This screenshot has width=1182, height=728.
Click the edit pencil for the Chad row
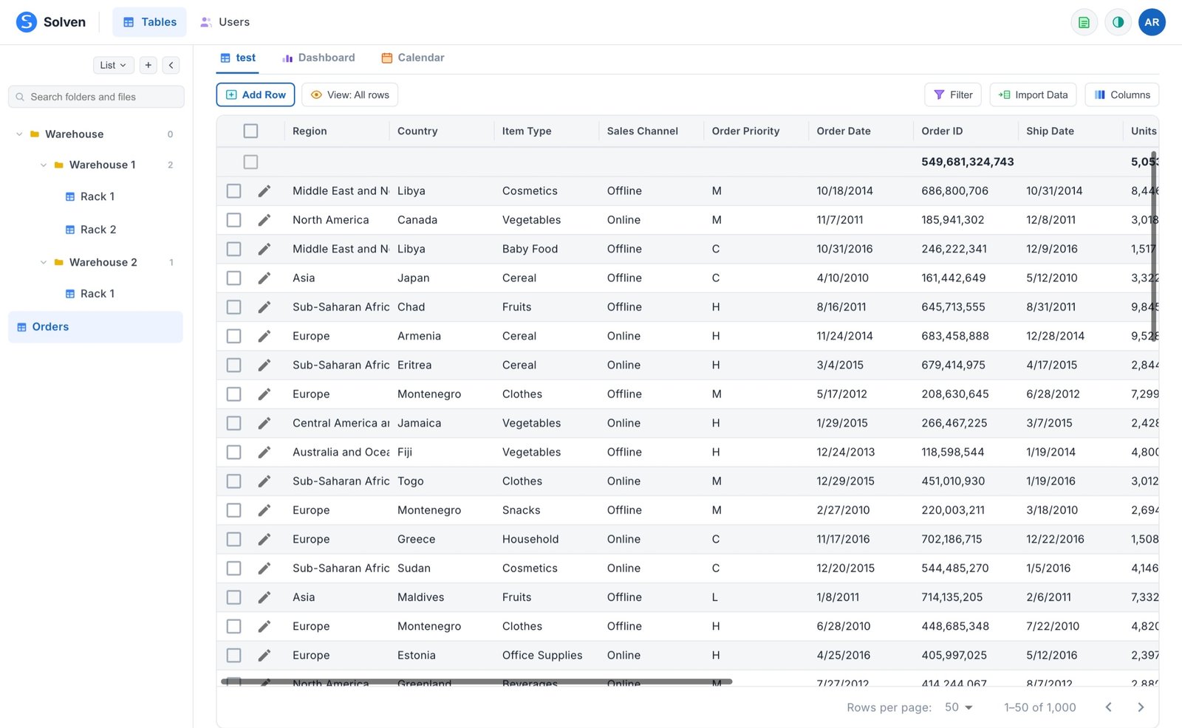(264, 307)
